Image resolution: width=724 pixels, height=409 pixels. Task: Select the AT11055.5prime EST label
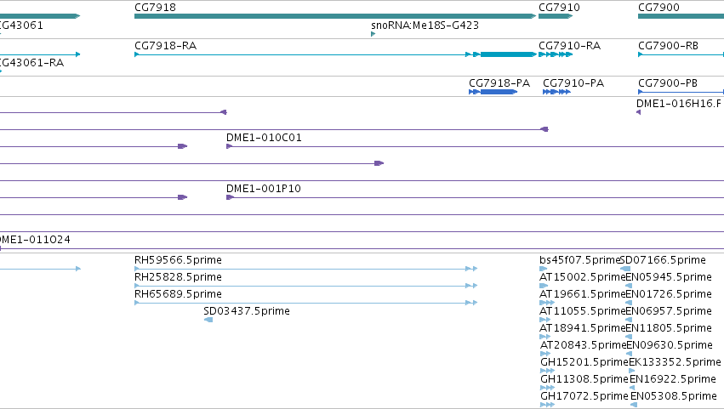click(582, 311)
